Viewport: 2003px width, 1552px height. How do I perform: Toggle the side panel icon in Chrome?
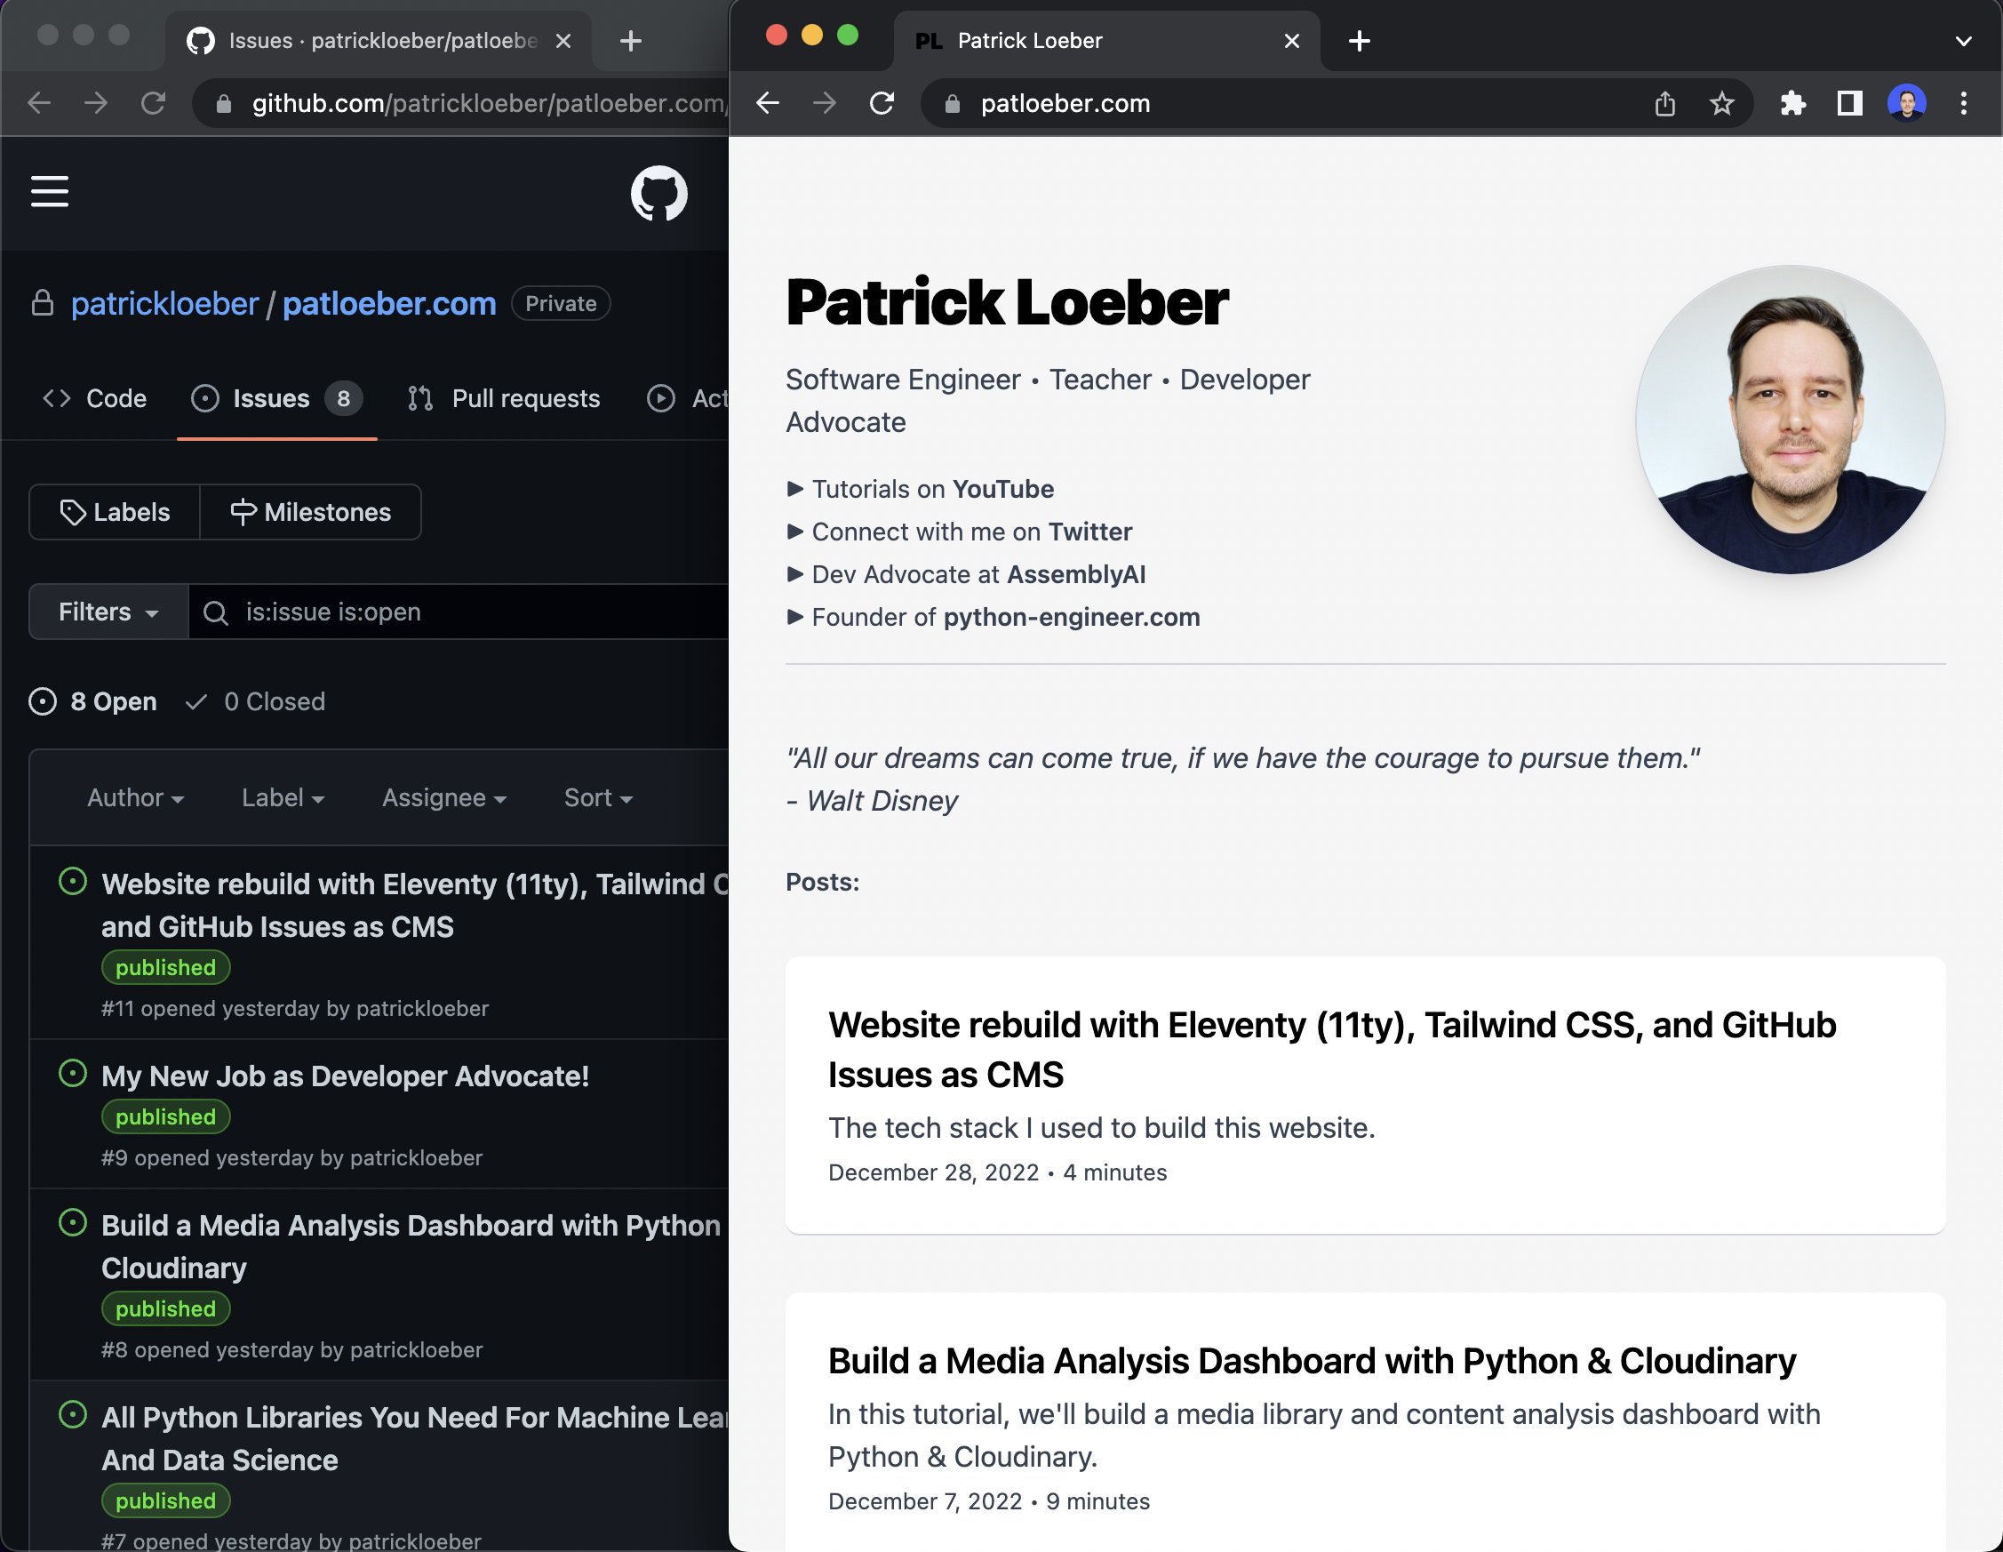coord(1849,104)
